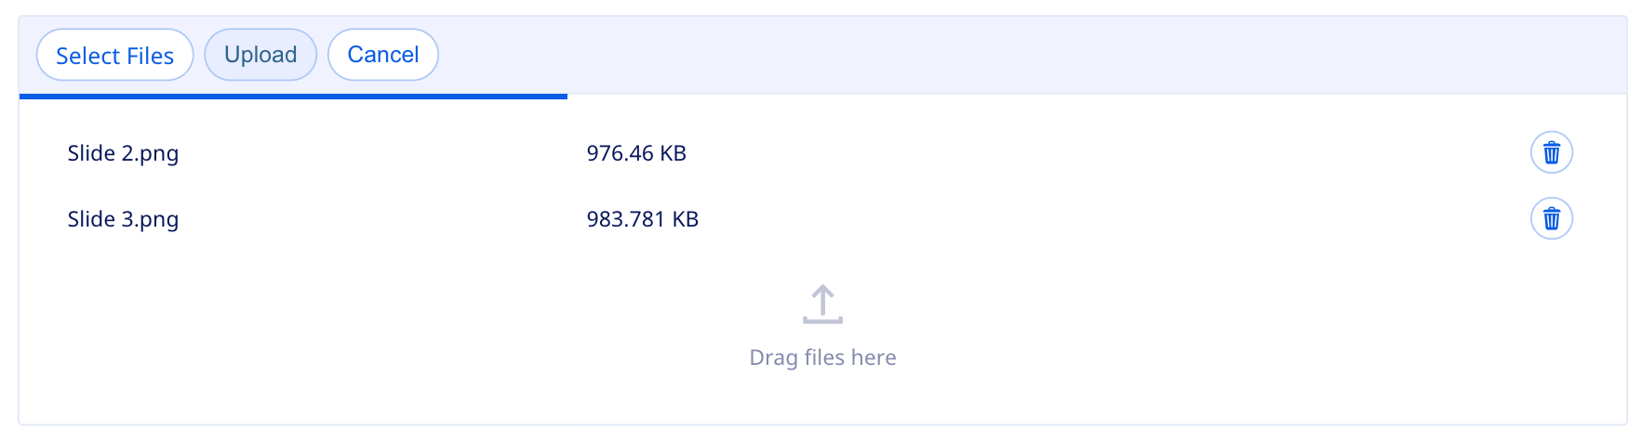Click blank space between Slide 3 size and trash
The image size is (1641, 442).
pyautogui.click(x=1116, y=219)
